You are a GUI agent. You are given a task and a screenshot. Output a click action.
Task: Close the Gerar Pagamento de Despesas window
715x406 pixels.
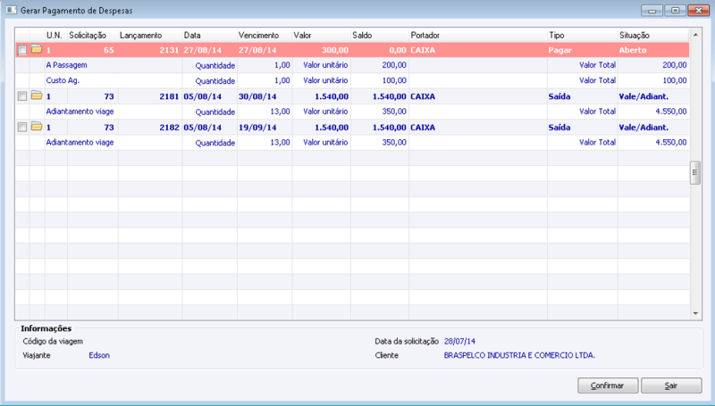[x=698, y=10]
